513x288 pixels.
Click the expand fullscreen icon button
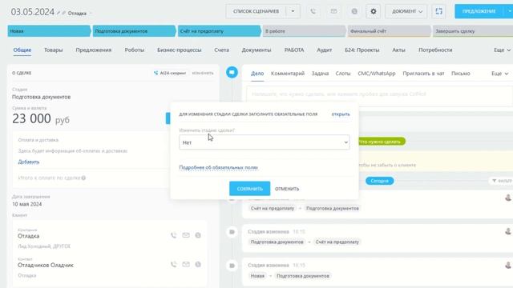[438, 11]
